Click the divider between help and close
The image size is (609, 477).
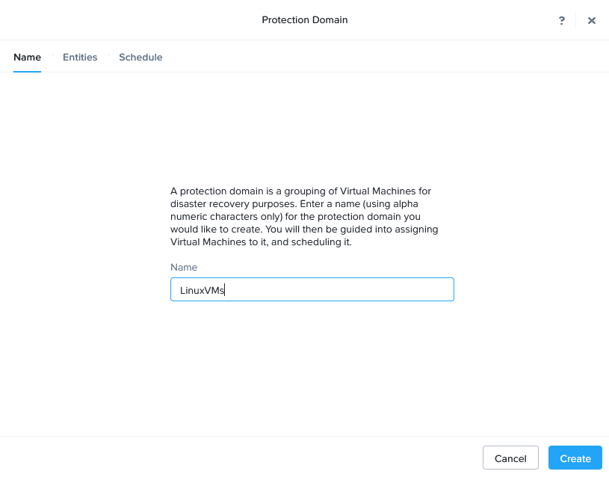click(x=576, y=20)
